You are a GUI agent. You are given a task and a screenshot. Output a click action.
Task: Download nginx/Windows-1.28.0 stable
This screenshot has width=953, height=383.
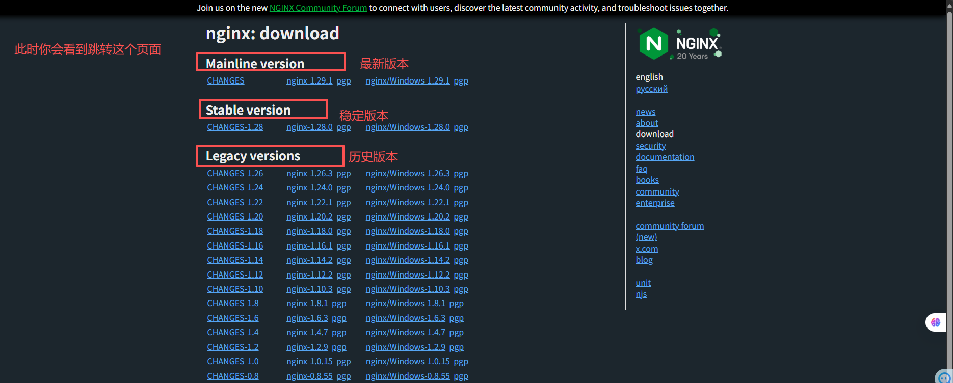408,127
